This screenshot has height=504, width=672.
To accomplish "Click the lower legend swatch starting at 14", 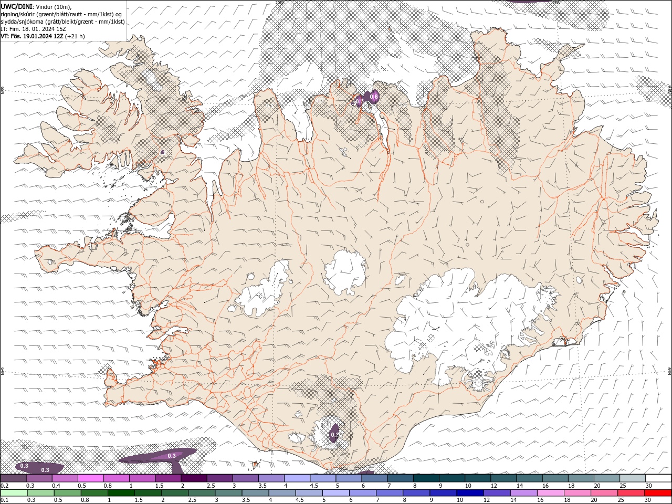I will (523, 493).
